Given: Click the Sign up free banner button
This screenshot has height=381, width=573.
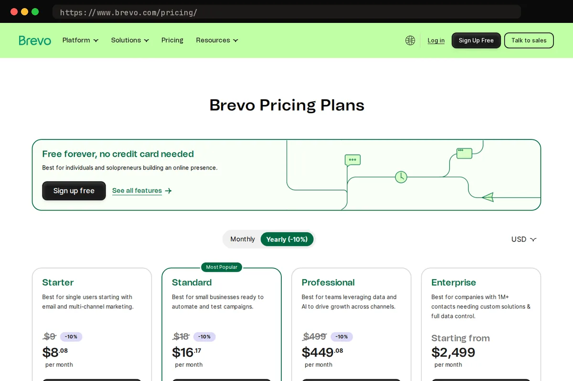Looking at the screenshot, I should [74, 191].
